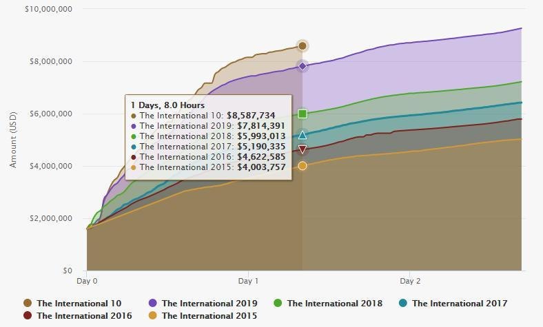Click the tooltip value $5,190,335
This screenshot has width=543, height=327.
(261, 147)
